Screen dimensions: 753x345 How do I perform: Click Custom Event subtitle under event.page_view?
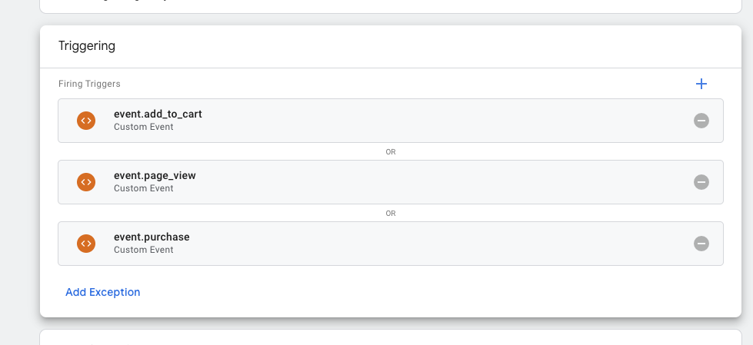[x=143, y=188]
